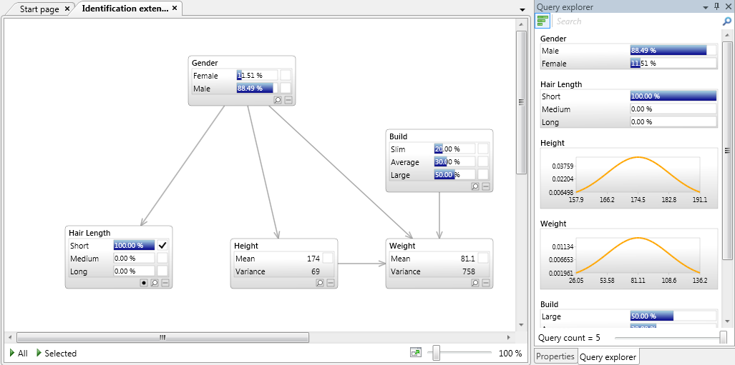Close the Query explorer panel

(x=728, y=6)
